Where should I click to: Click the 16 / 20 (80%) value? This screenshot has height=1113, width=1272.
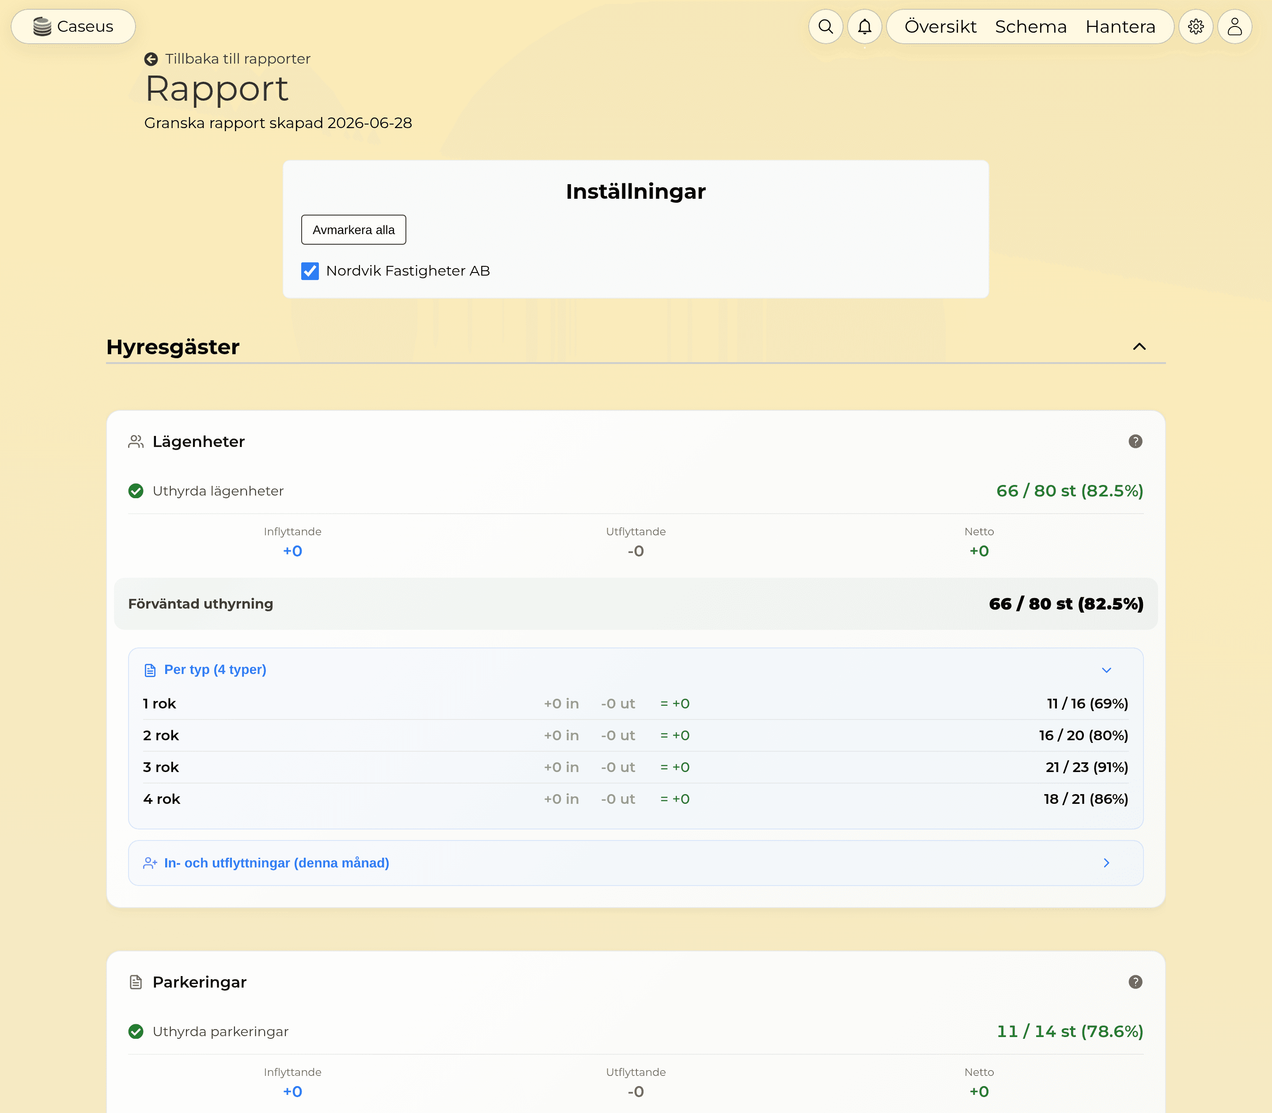click(x=1084, y=735)
